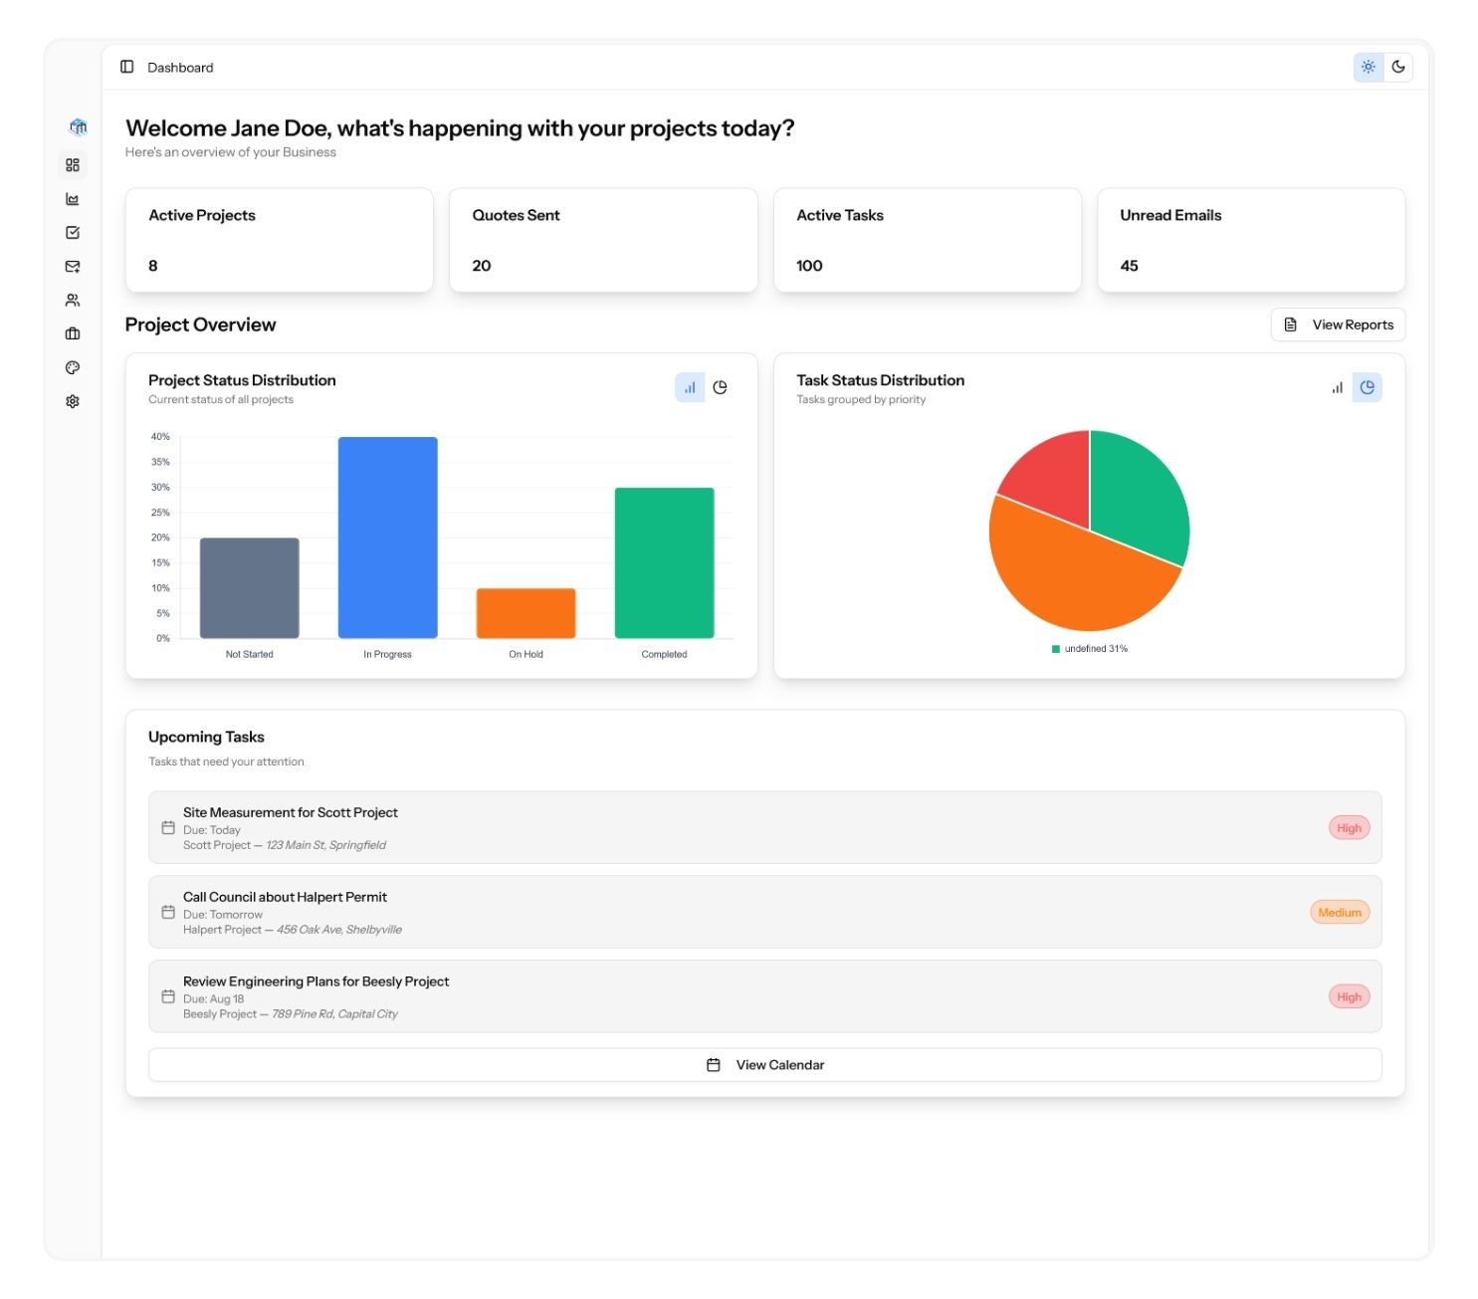Open the analytics chart icon in sidebar
Image resolution: width=1478 pixels, height=1299 pixels.
coord(73,199)
